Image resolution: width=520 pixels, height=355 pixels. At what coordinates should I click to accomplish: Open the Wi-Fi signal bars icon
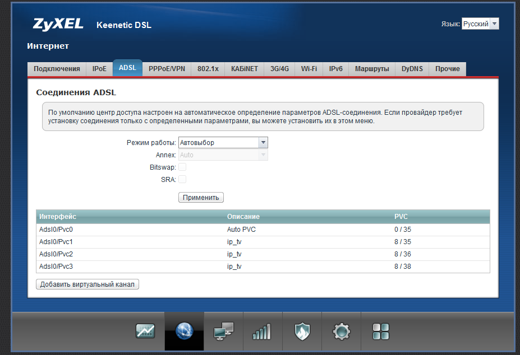262,331
